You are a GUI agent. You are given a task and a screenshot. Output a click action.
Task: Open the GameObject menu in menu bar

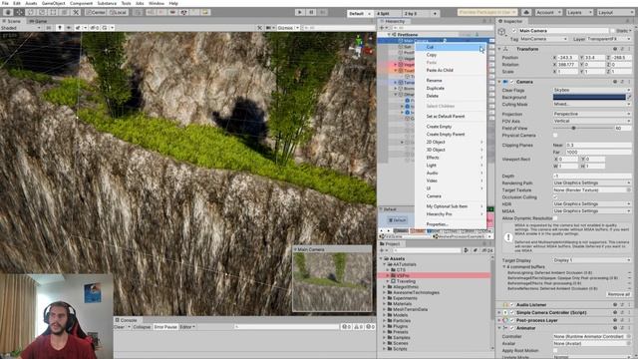click(x=53, y=3)
